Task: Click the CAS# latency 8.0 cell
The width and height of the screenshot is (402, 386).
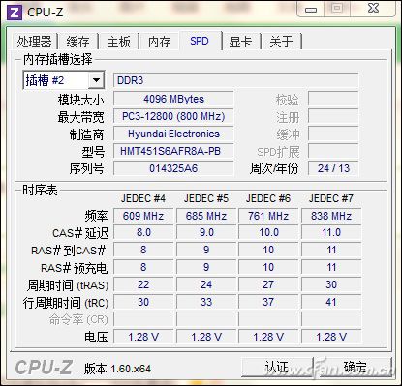Action: [143, 232]
